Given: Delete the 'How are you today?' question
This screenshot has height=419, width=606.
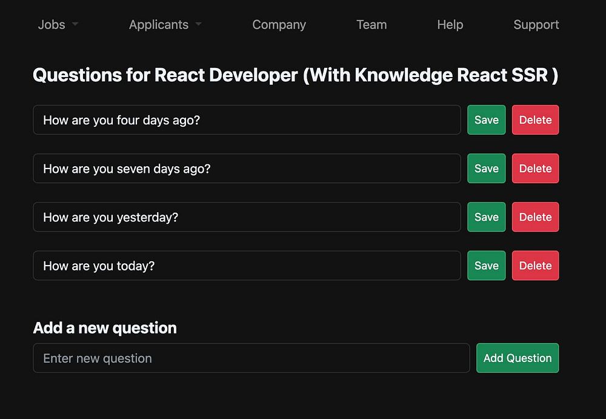Looking at the screenshot, I should [535, 266].
